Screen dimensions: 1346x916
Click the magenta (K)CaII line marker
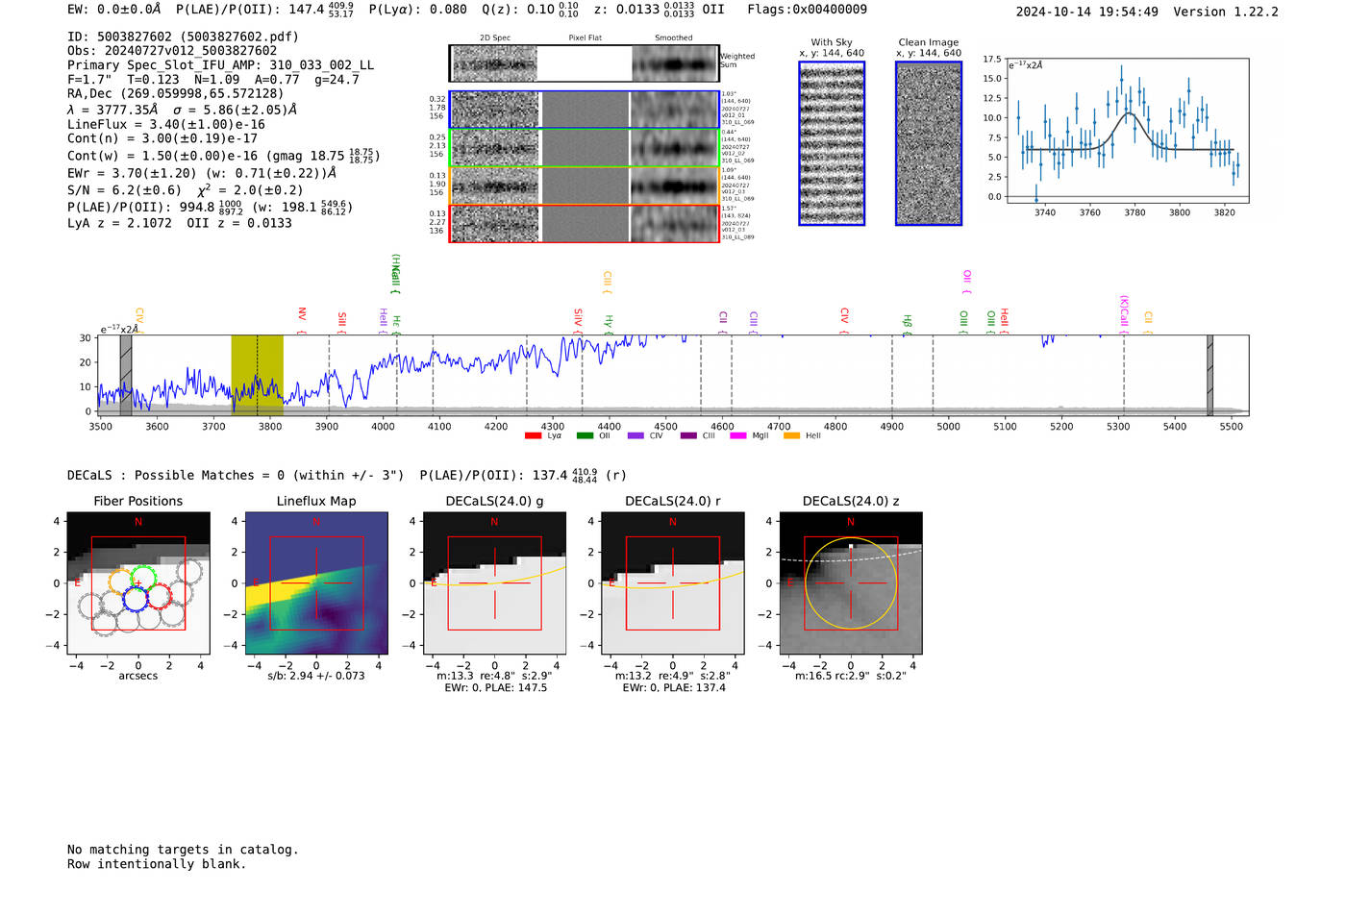(x=1124, y=312)
